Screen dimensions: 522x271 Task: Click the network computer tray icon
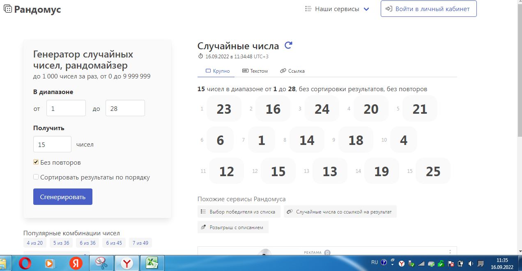pyautogui.click(x=480, y=264)
